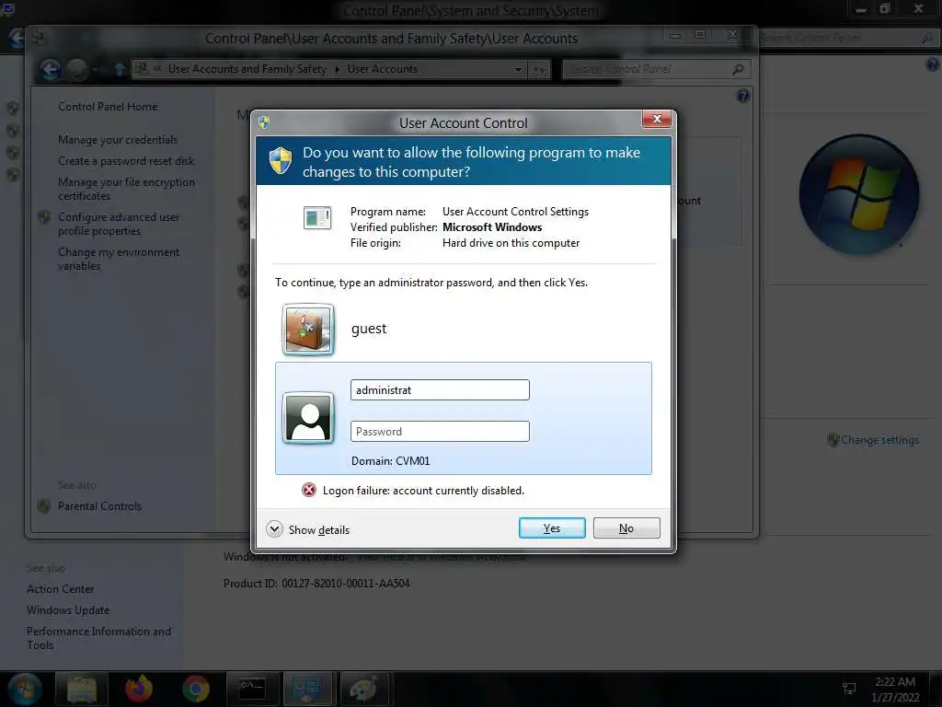The image size is (942, 707).
Task: Click the UAC shield icon in the blue banner
Action: (280, 161)
